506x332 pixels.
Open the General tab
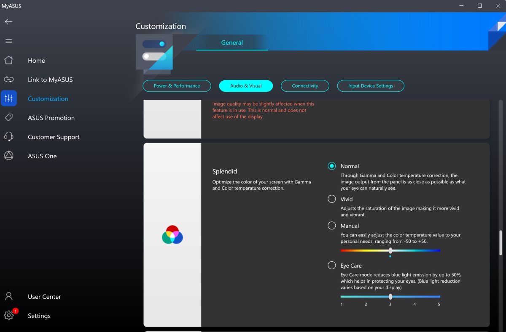pyautogui.click(x=232, y=42)
